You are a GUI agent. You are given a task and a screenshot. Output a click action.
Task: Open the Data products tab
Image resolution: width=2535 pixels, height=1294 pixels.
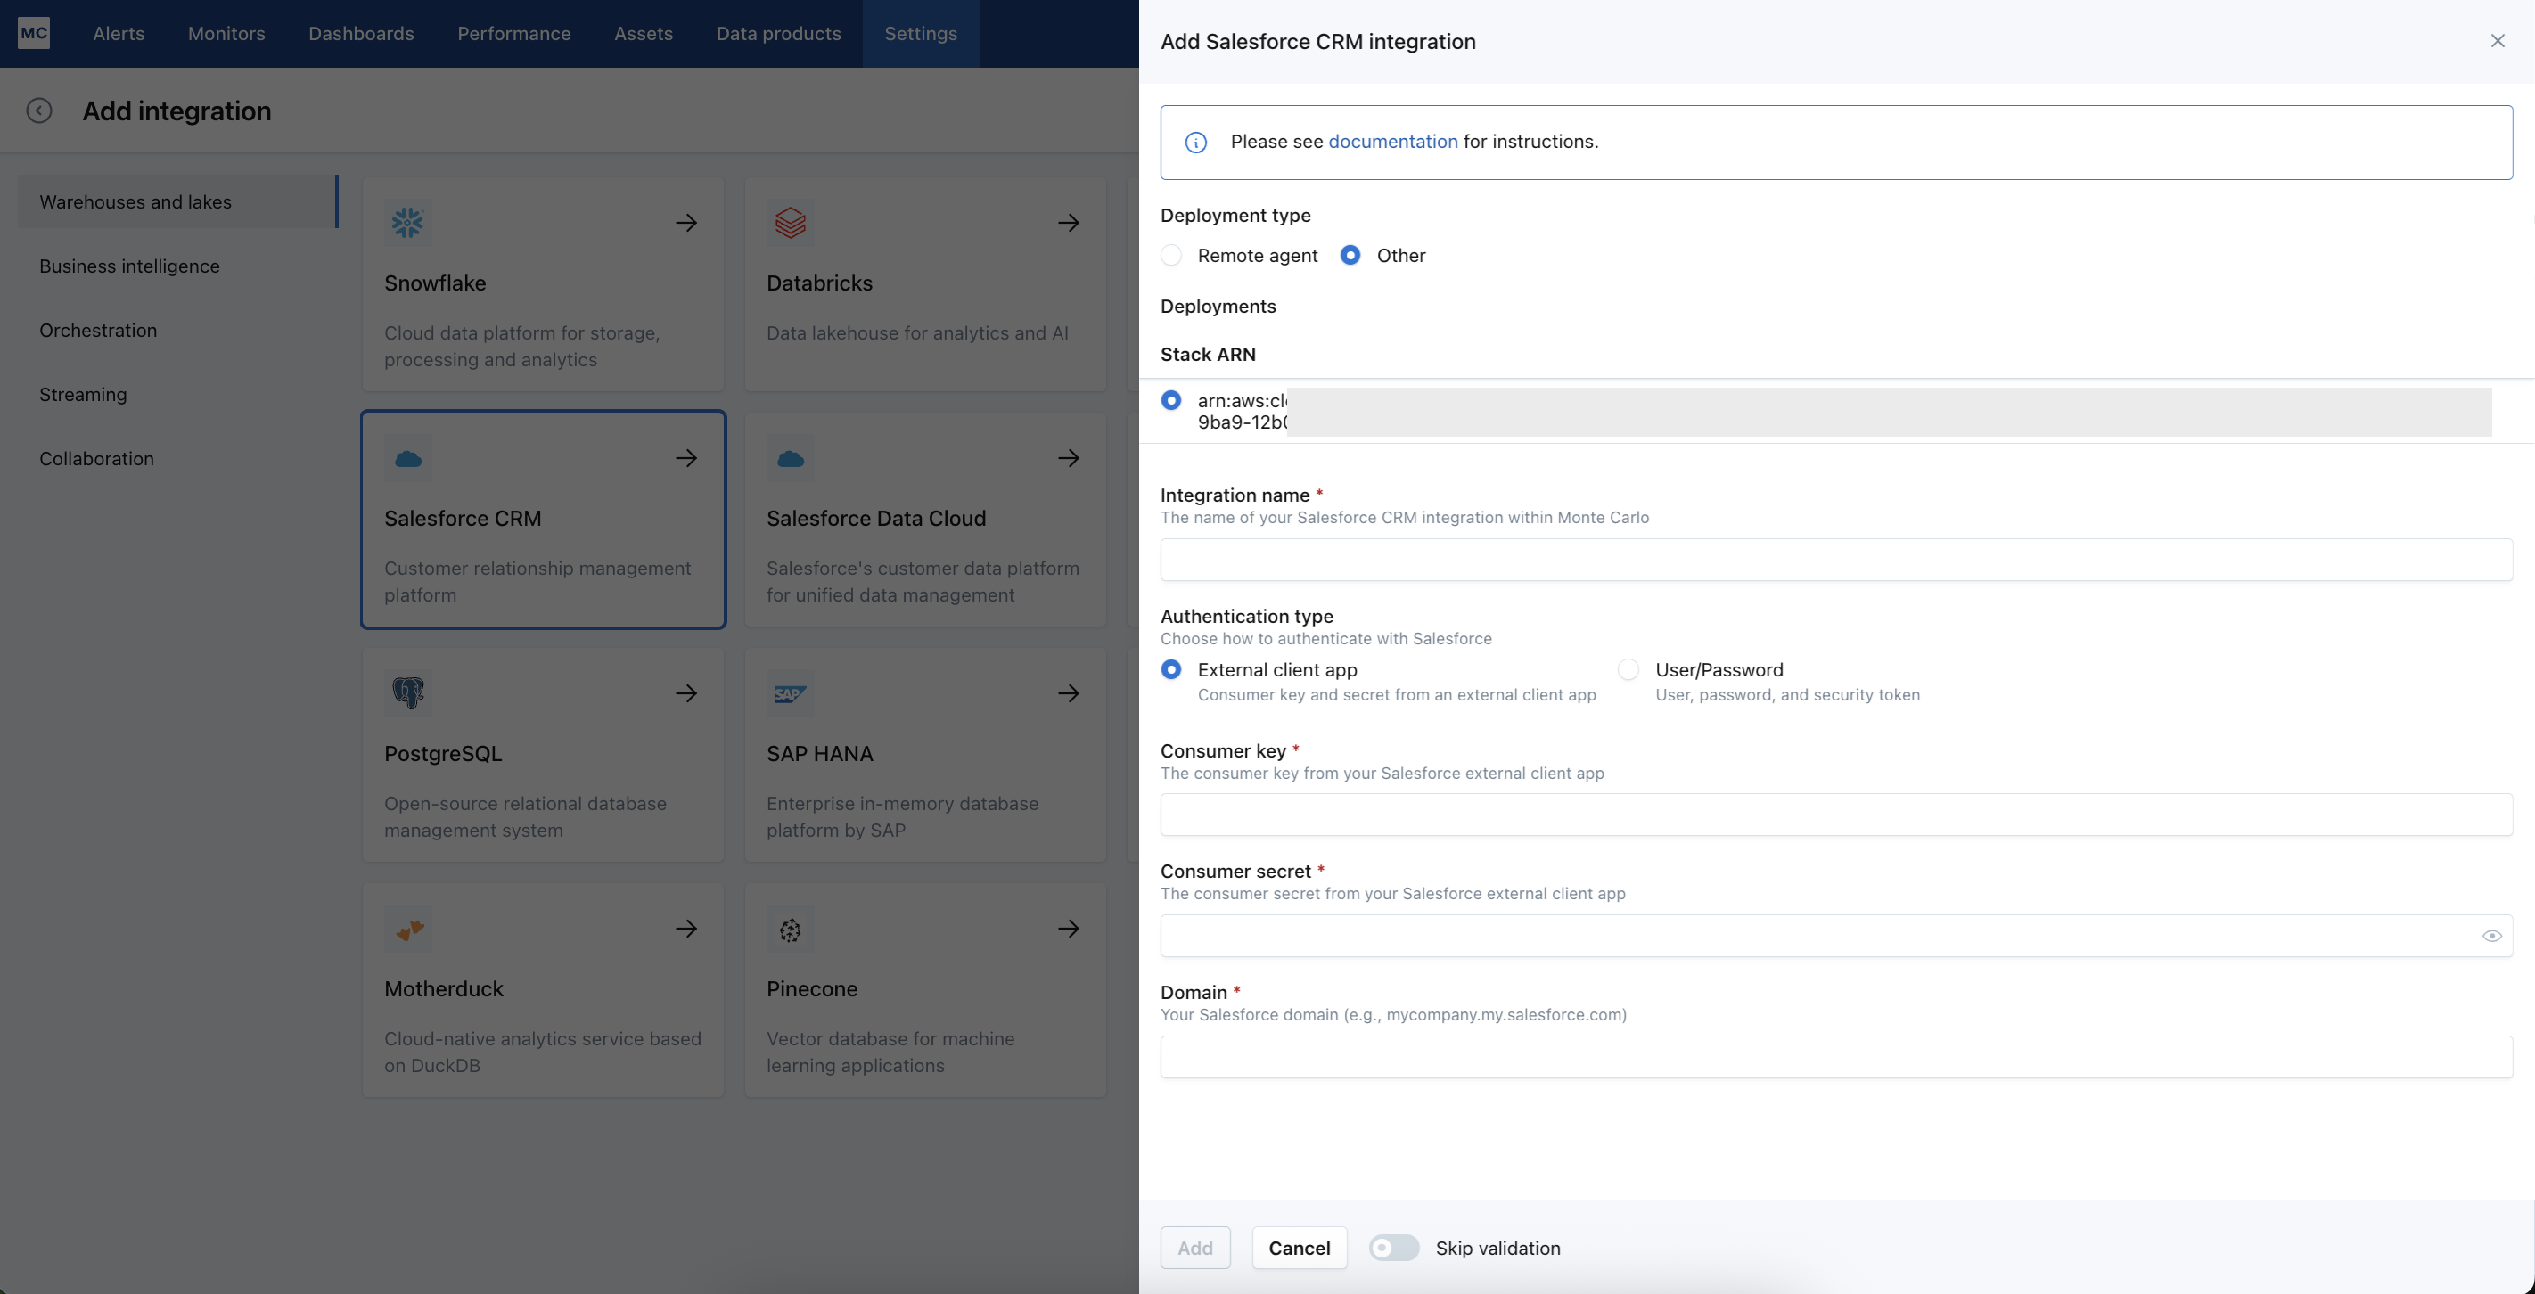pos(778,34)
